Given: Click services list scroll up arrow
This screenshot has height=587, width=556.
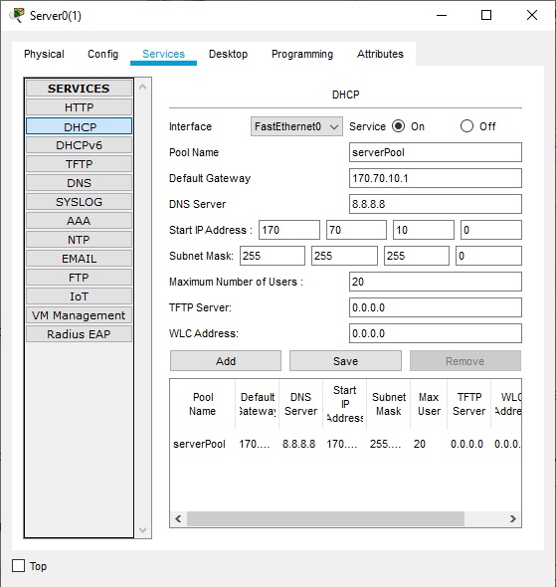Looking at the screenshot, I should pos(142,87).
